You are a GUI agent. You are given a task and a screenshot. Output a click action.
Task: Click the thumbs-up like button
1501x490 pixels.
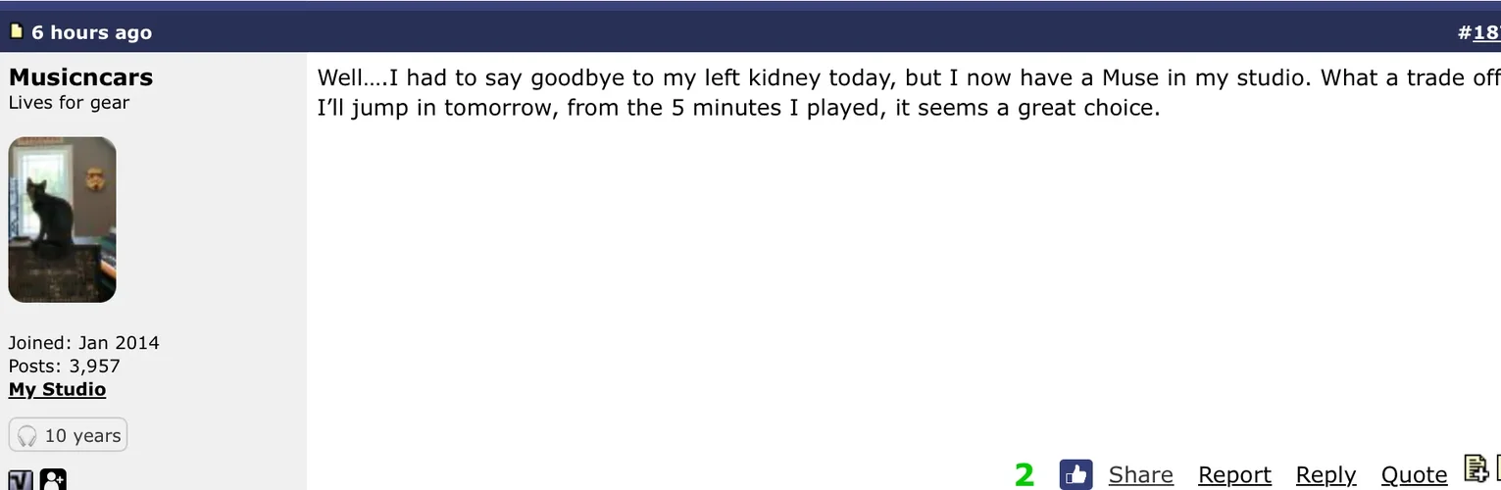(1076, 475)
